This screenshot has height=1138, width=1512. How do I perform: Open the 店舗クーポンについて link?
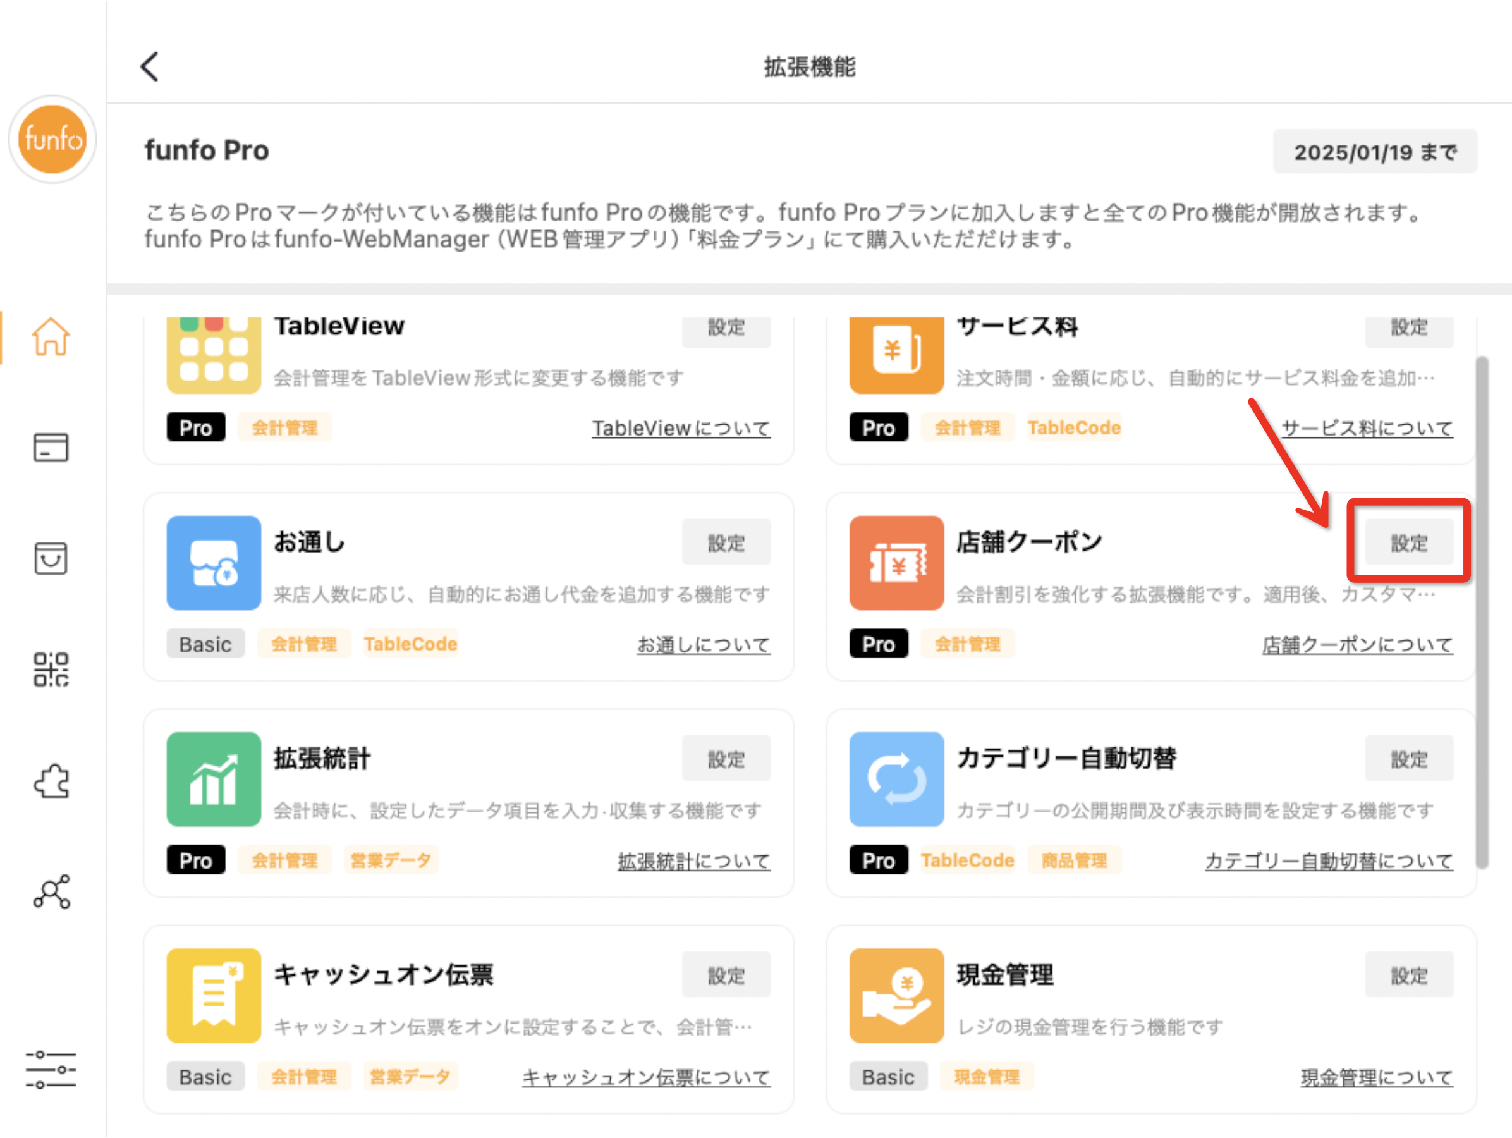point(1358,644)
